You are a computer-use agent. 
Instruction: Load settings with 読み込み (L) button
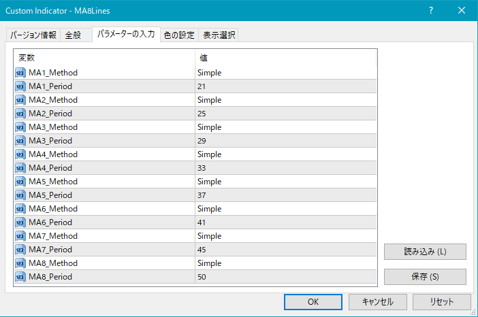[425, 252]
